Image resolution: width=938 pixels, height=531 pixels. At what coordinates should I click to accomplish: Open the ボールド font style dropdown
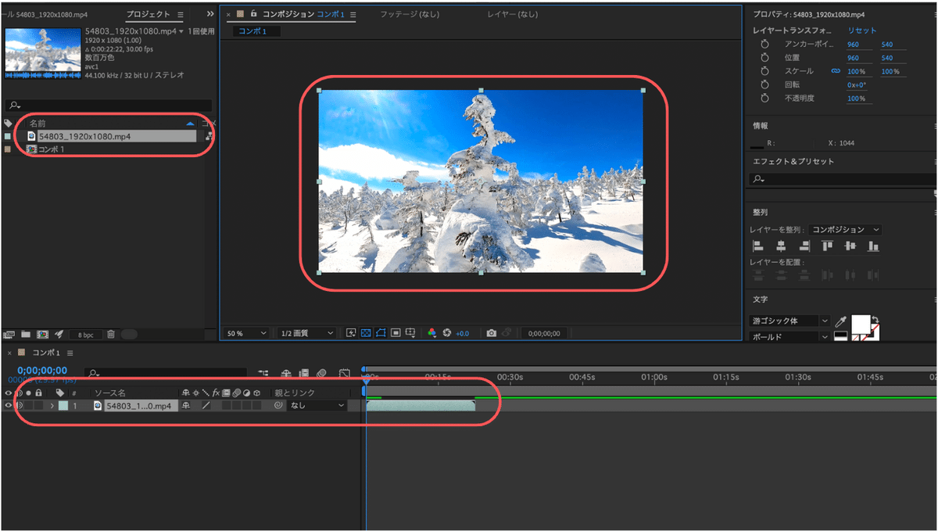pyautogui.click(x=790, y=337)
